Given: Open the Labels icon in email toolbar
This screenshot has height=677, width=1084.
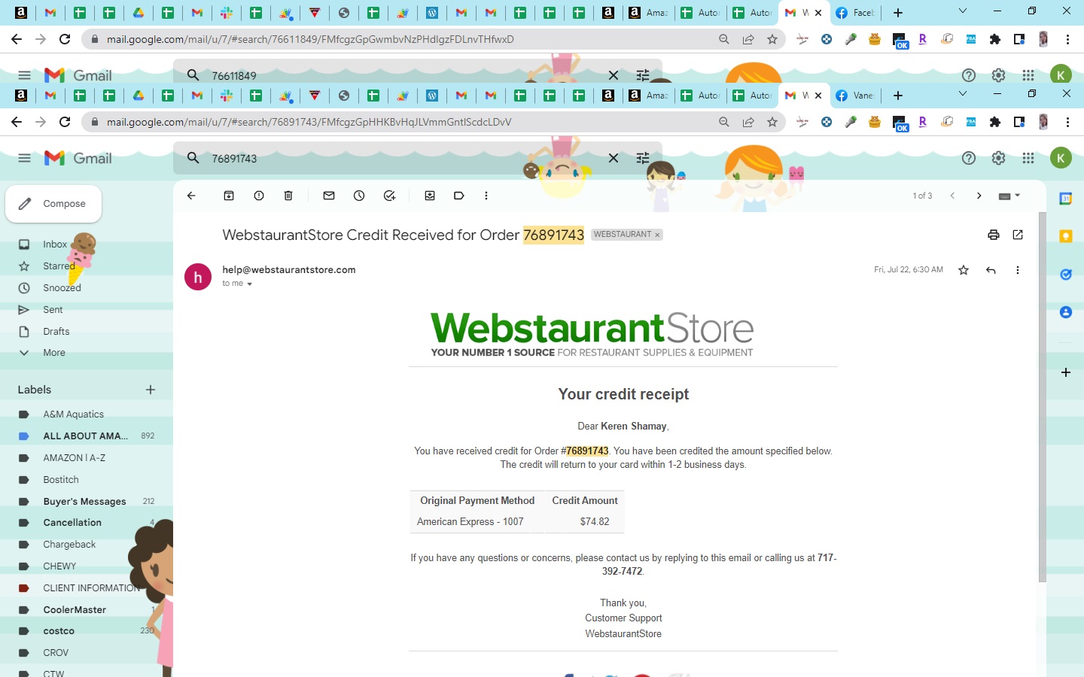Looking at the screenshot, I should pyautogui.click(x=458, y=196).
